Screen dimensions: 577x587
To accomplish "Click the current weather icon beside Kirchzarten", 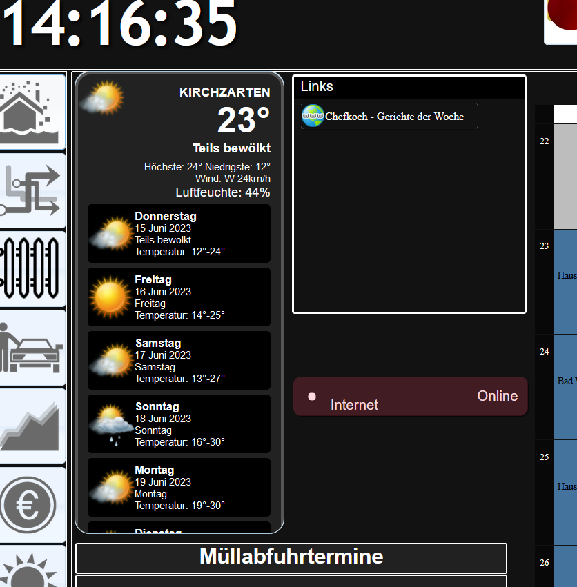I will pos(102,97).
